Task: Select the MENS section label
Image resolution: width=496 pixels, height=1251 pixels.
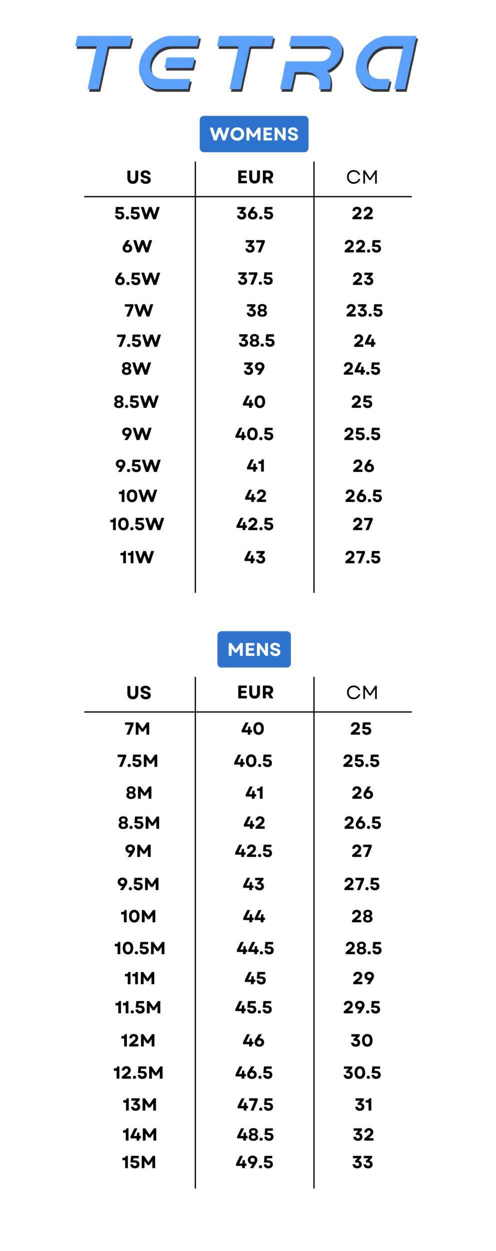Action: pyautogui.click(x=253, y=649)
